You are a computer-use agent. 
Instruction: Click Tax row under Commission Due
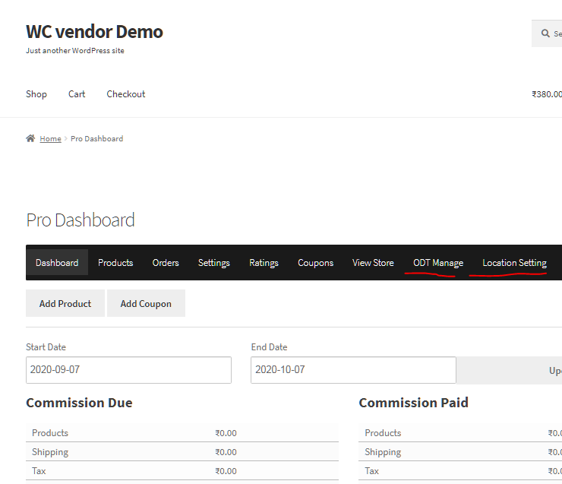[x=182, y=471]
